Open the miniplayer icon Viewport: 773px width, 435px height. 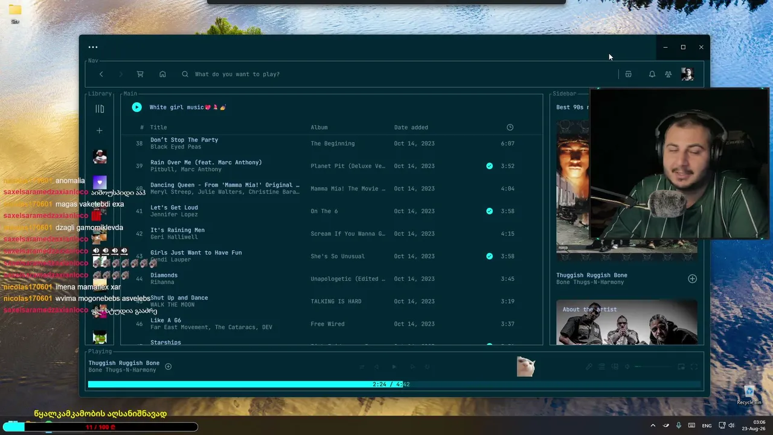coord(681,367)
